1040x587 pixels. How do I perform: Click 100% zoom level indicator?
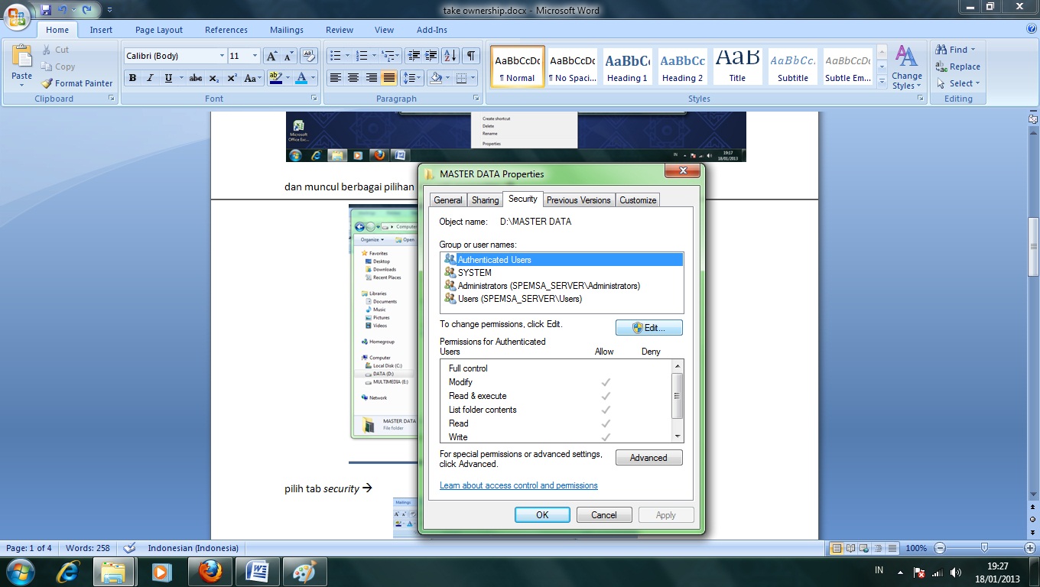(916, 548)
